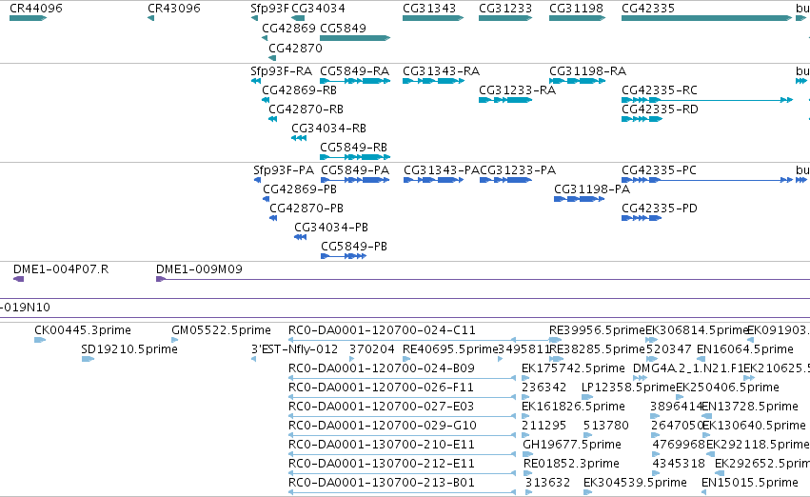Select RC0-DA0001-120700-027-E03 EST
Viewport: 810px width, 497px height.
[x=402, y=416]
